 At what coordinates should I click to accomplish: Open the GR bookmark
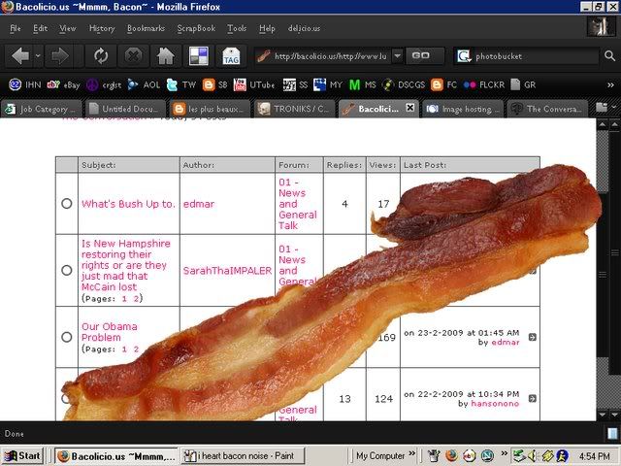pyautogui.click(x=523, y=84)
